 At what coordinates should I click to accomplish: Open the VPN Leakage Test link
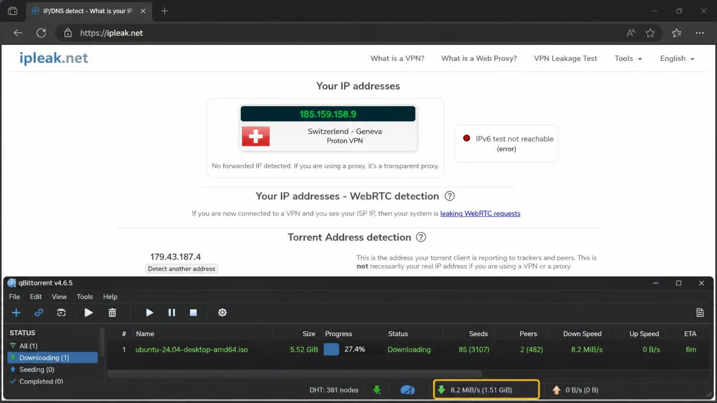point(565,59)
